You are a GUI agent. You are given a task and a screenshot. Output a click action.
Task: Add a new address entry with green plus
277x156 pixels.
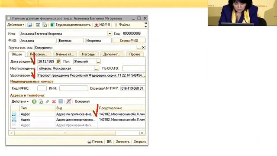[x=34, y=101]
